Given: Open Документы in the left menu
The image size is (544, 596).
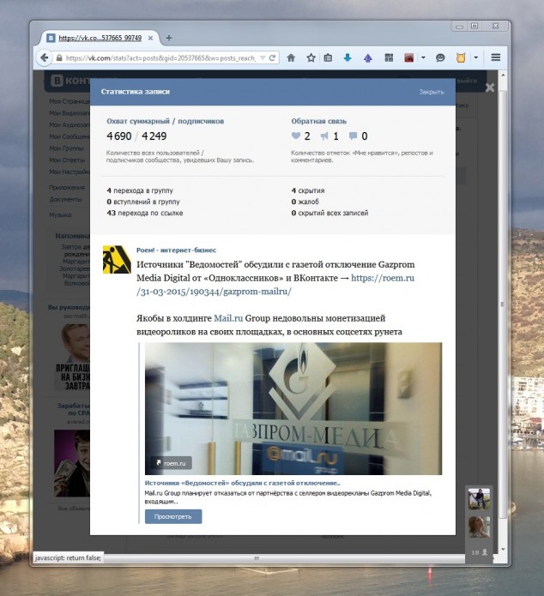Looking at the screenshot, I should (65, 199).
